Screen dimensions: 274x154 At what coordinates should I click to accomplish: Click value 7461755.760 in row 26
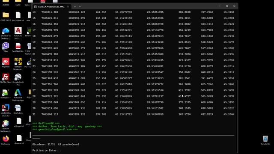tap(50, 84)
